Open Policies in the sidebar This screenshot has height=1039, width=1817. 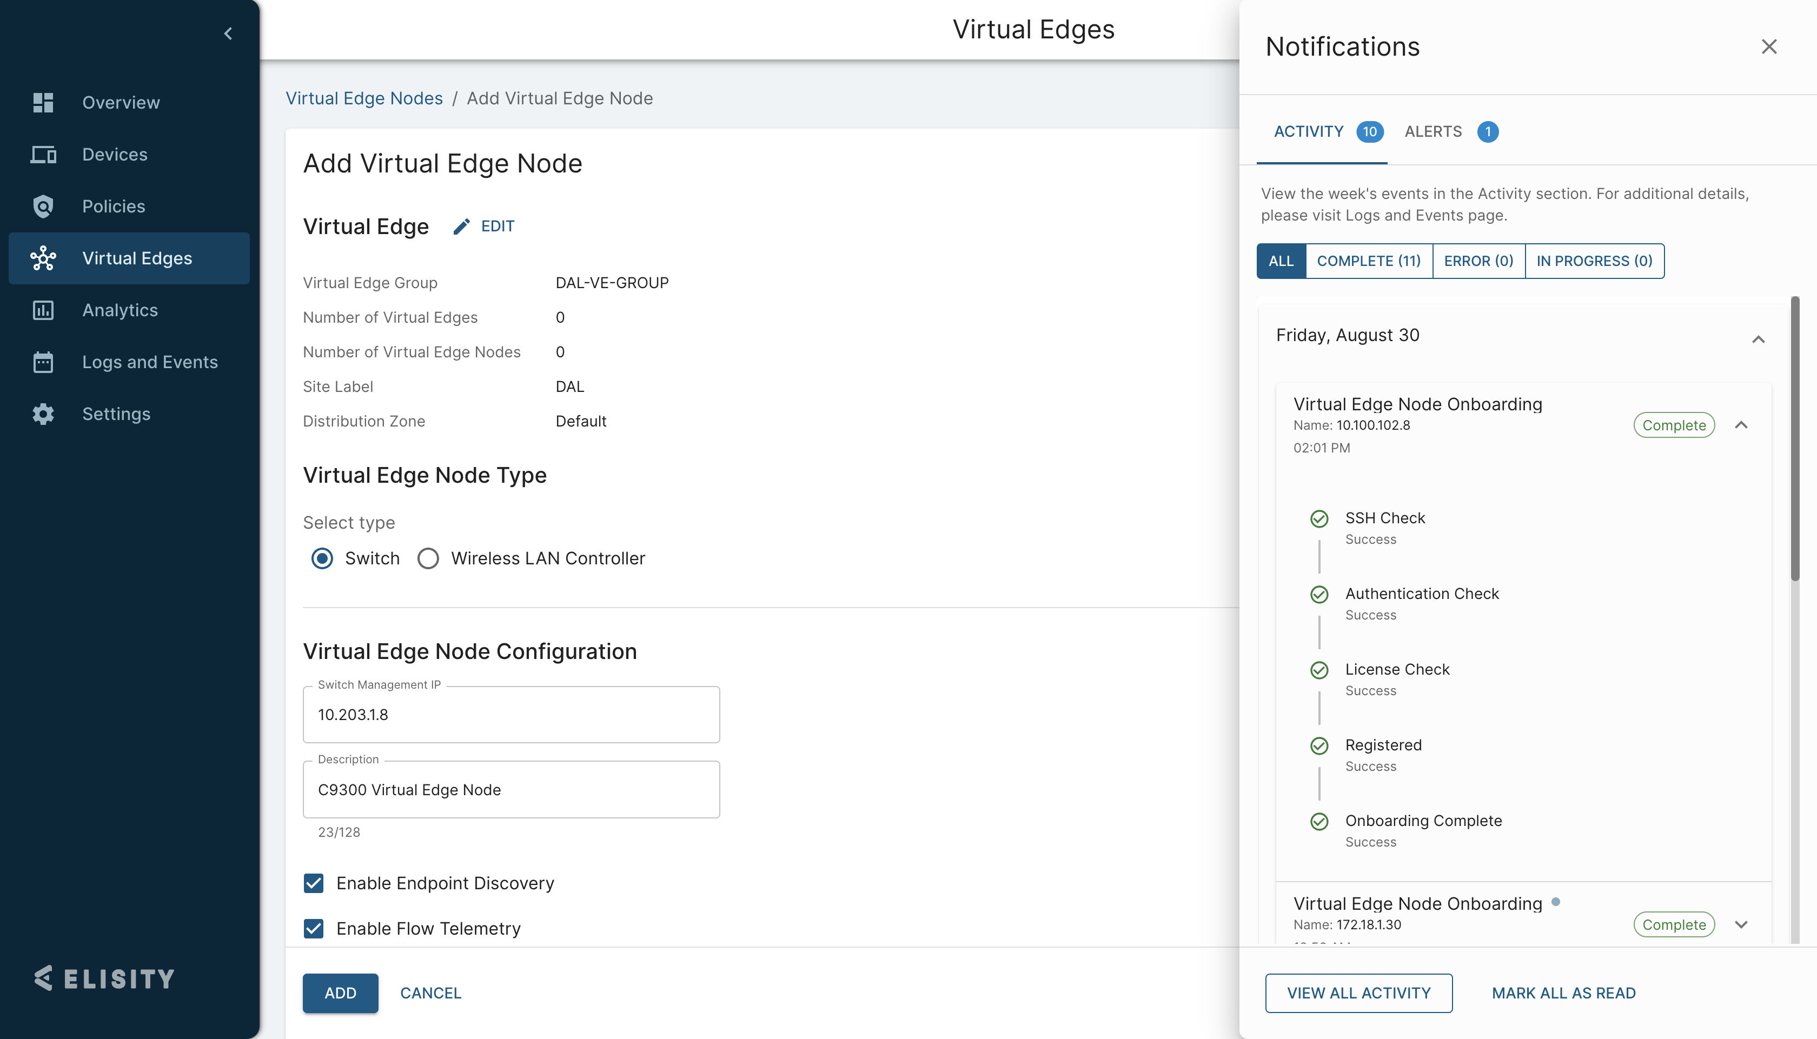[x=129, y=206]
